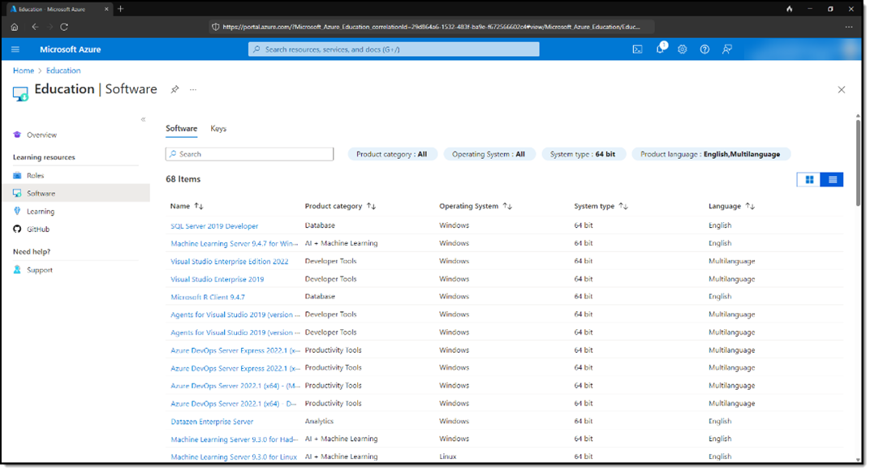Open Cloud Shell from top bar

(638, 49)
